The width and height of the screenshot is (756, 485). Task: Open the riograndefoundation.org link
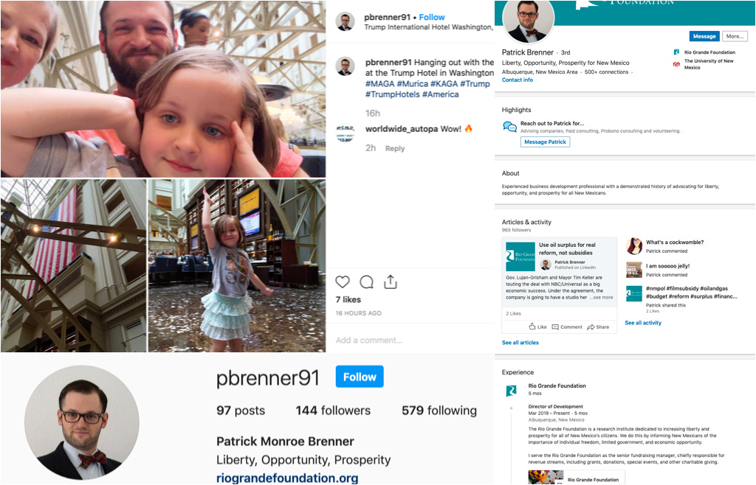click(x=287, y=478)
